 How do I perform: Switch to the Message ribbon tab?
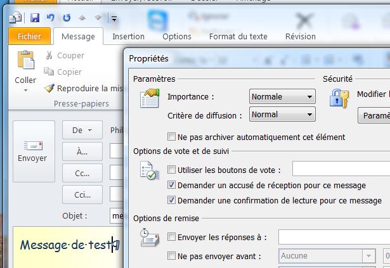tap(78, 36)
